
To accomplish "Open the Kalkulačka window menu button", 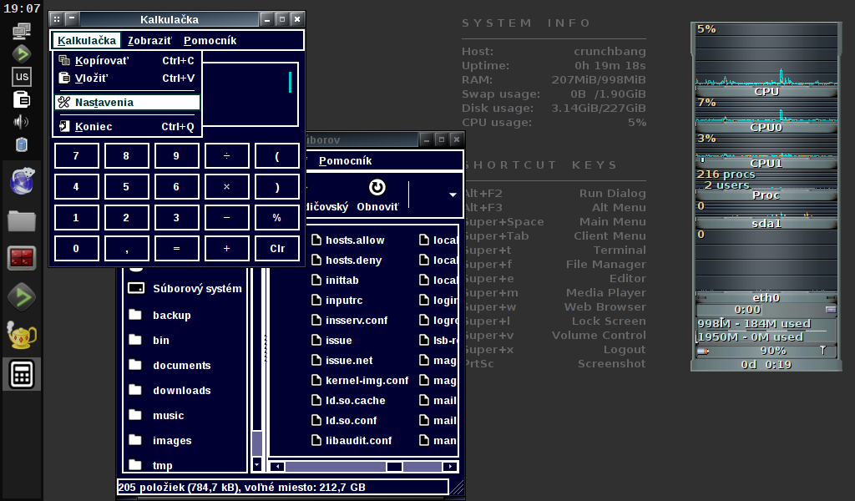I will point(57,19).
